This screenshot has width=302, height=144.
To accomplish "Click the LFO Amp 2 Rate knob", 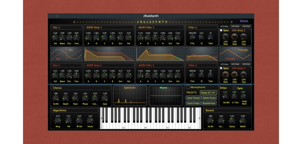I will [x=225, y=74].
